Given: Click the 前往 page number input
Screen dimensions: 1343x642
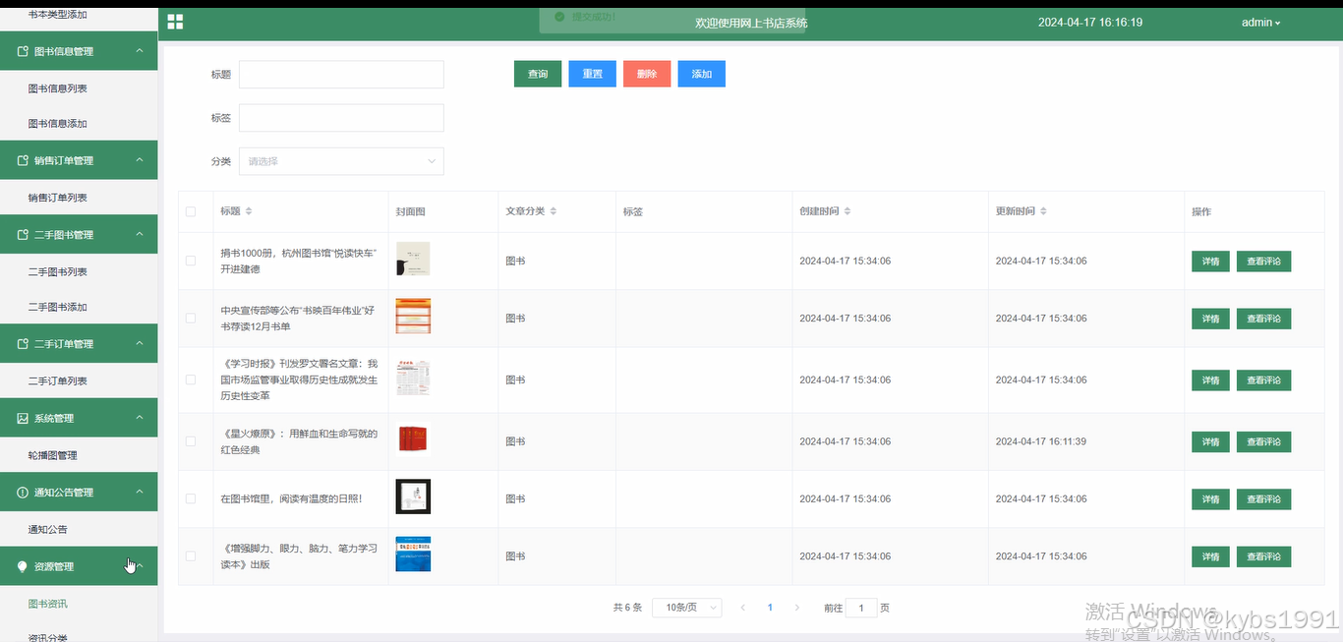Looking at the screenshot, I should tap(861, 608).
